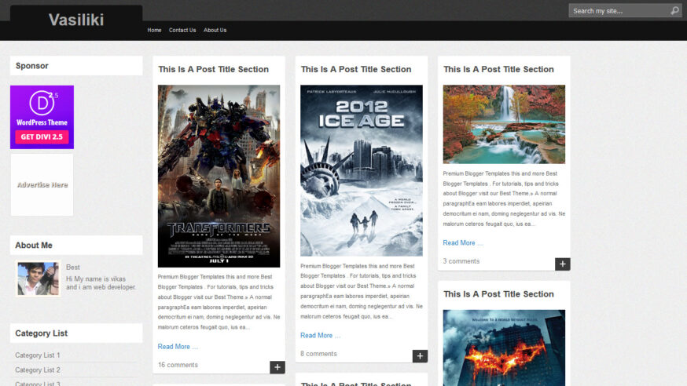
Task: Select Category List 2
Action: [38, 370]
